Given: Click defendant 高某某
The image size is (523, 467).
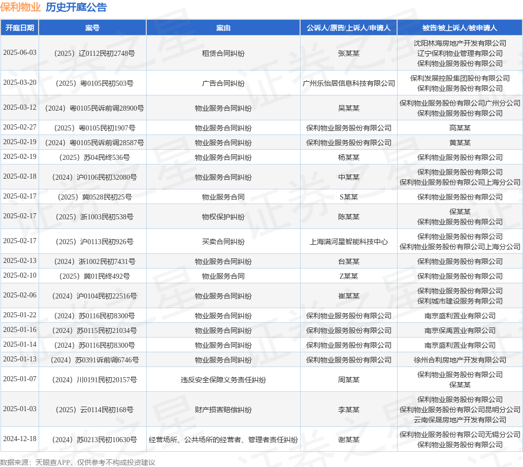Looking at the screenshot, I should pos(460,128).
